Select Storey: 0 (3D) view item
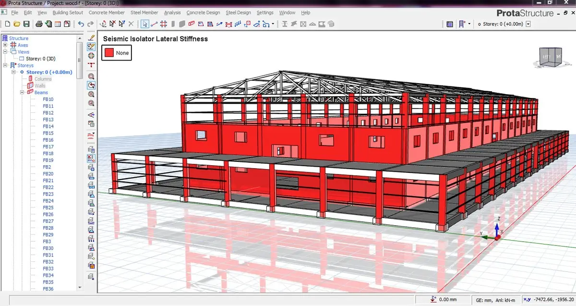The image size is (576, 306). click(x=40, y=59)
